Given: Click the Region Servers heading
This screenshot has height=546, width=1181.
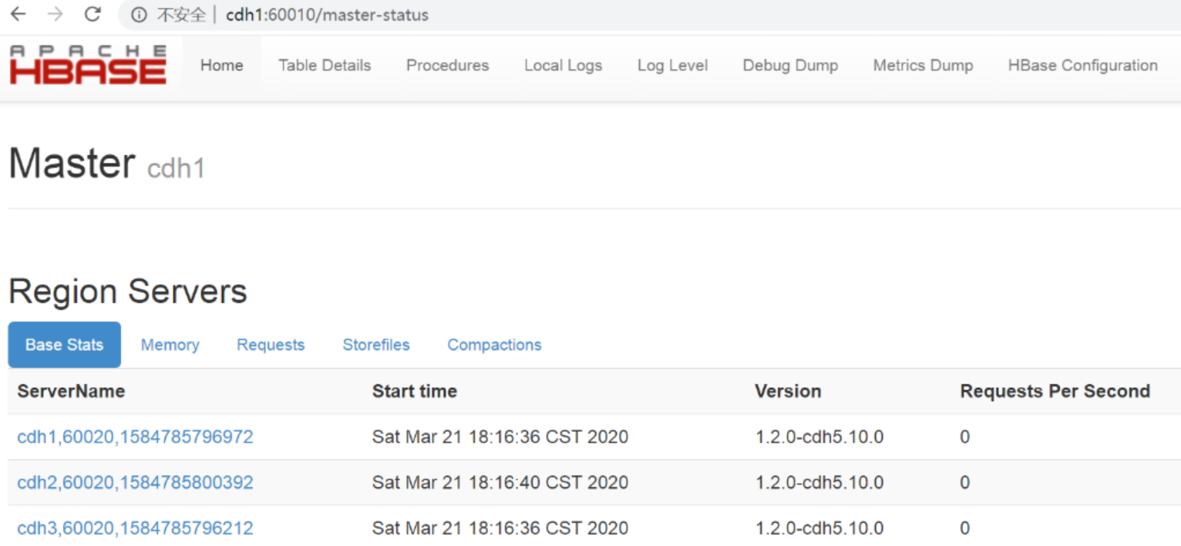Looking at the screenshot, I should tap(128, 292).
